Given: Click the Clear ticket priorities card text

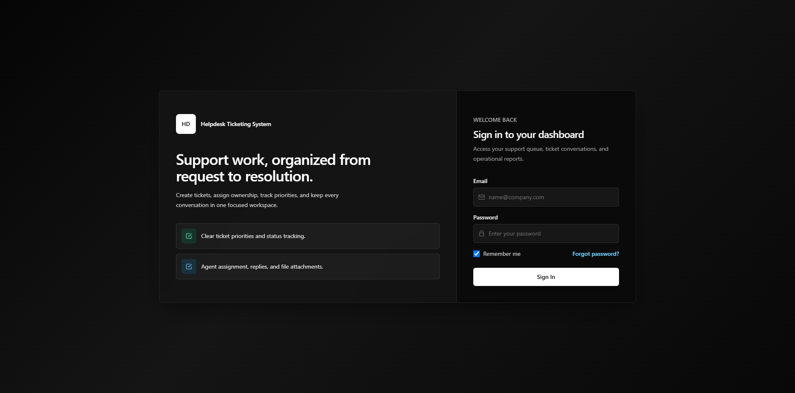Looking at the screenshot, I should point(253,236).
